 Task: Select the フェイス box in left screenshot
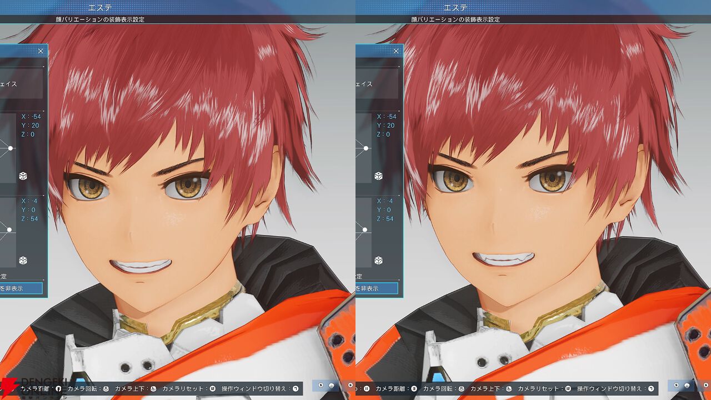pos(21,84)
